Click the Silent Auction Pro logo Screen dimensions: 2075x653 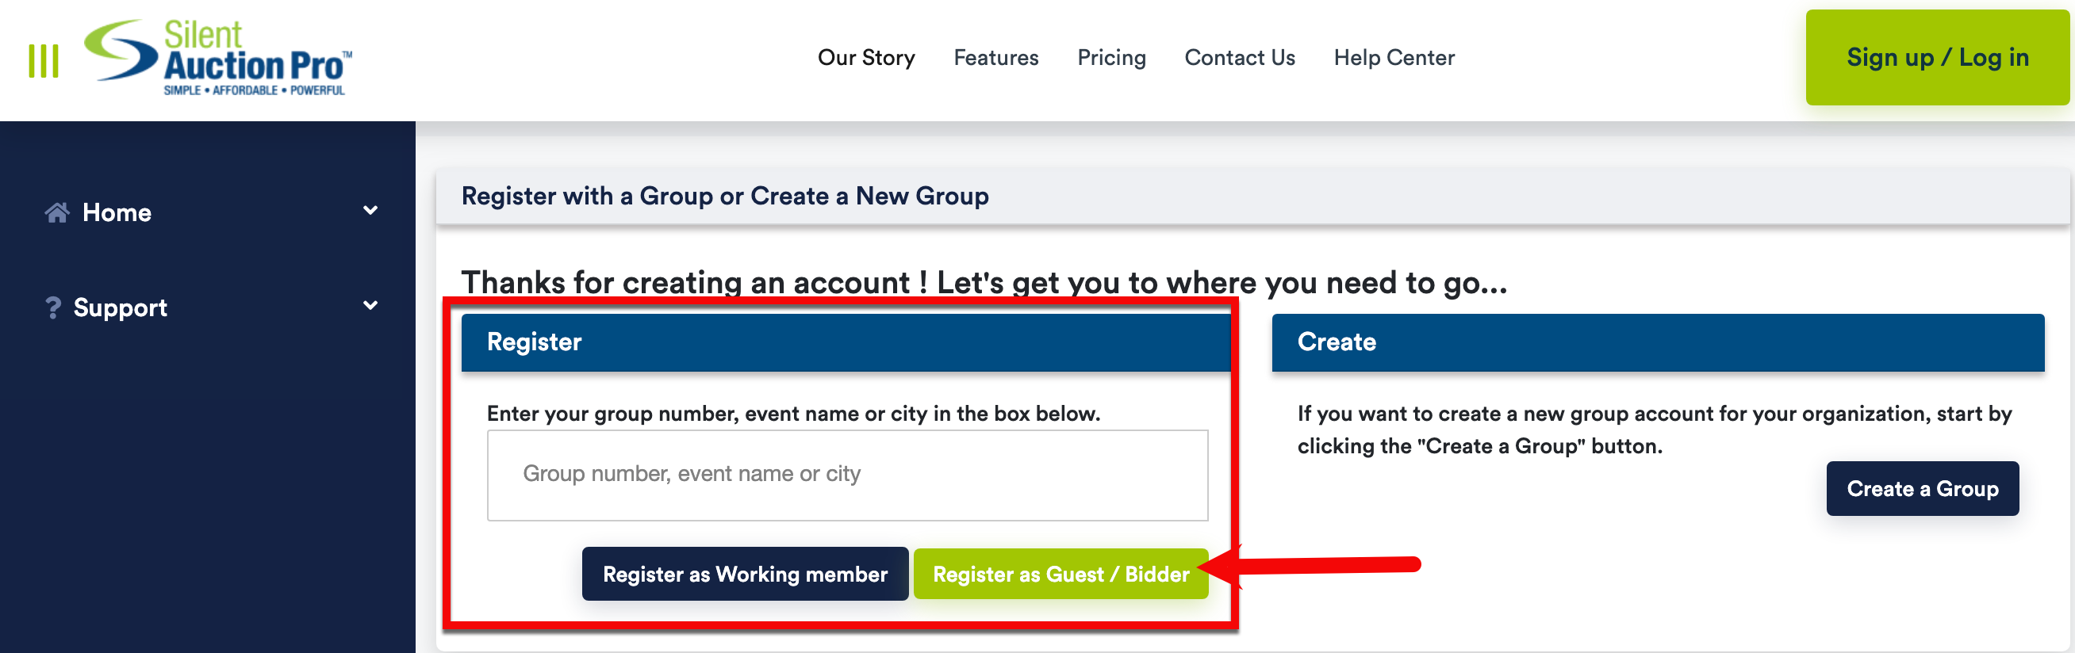click(x=218, y=58)
